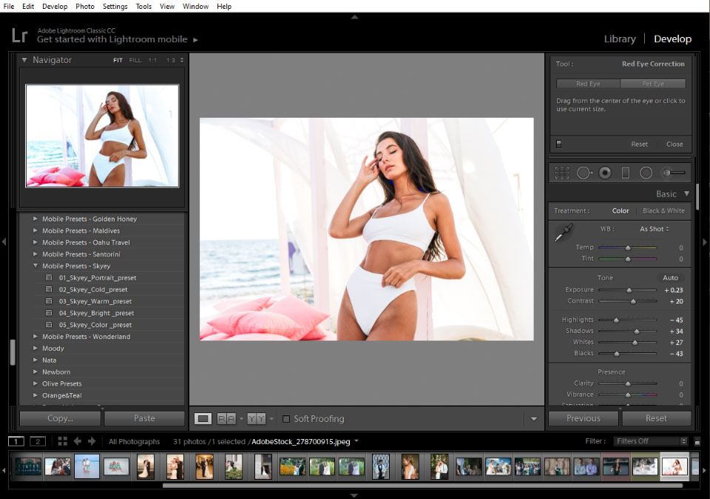Expand Mobile Presets - Maldives folder
The image size is (710, 499).
tap(35, 230)
